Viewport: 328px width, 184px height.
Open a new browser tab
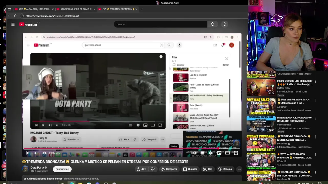142,9
